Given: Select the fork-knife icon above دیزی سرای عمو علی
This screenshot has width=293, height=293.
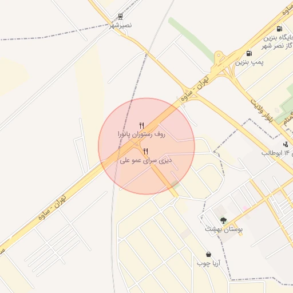Looking at the screenshot, I should [x=146, y=152].
